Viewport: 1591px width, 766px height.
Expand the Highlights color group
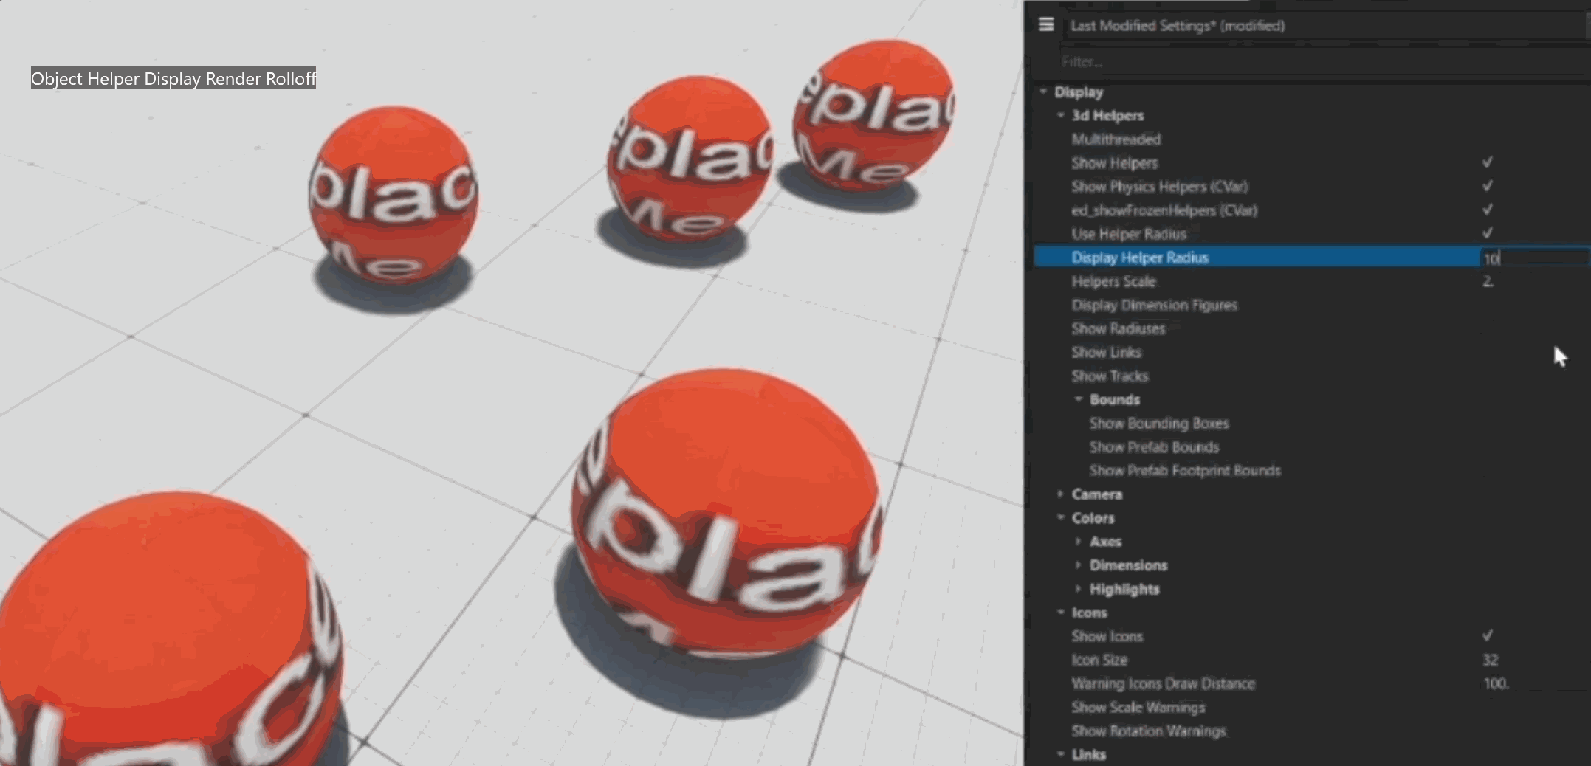click(x=1079, y=588)
